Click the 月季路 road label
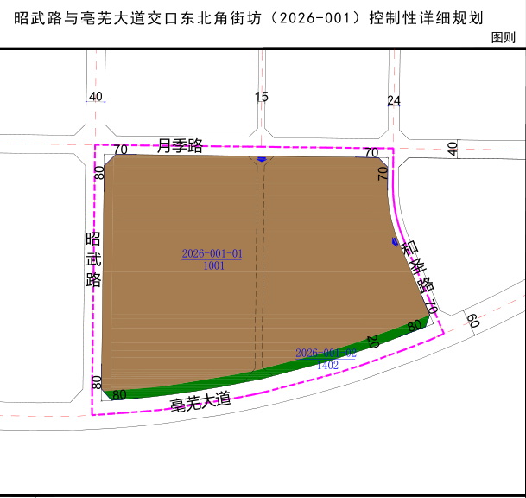 click(180, 145)
